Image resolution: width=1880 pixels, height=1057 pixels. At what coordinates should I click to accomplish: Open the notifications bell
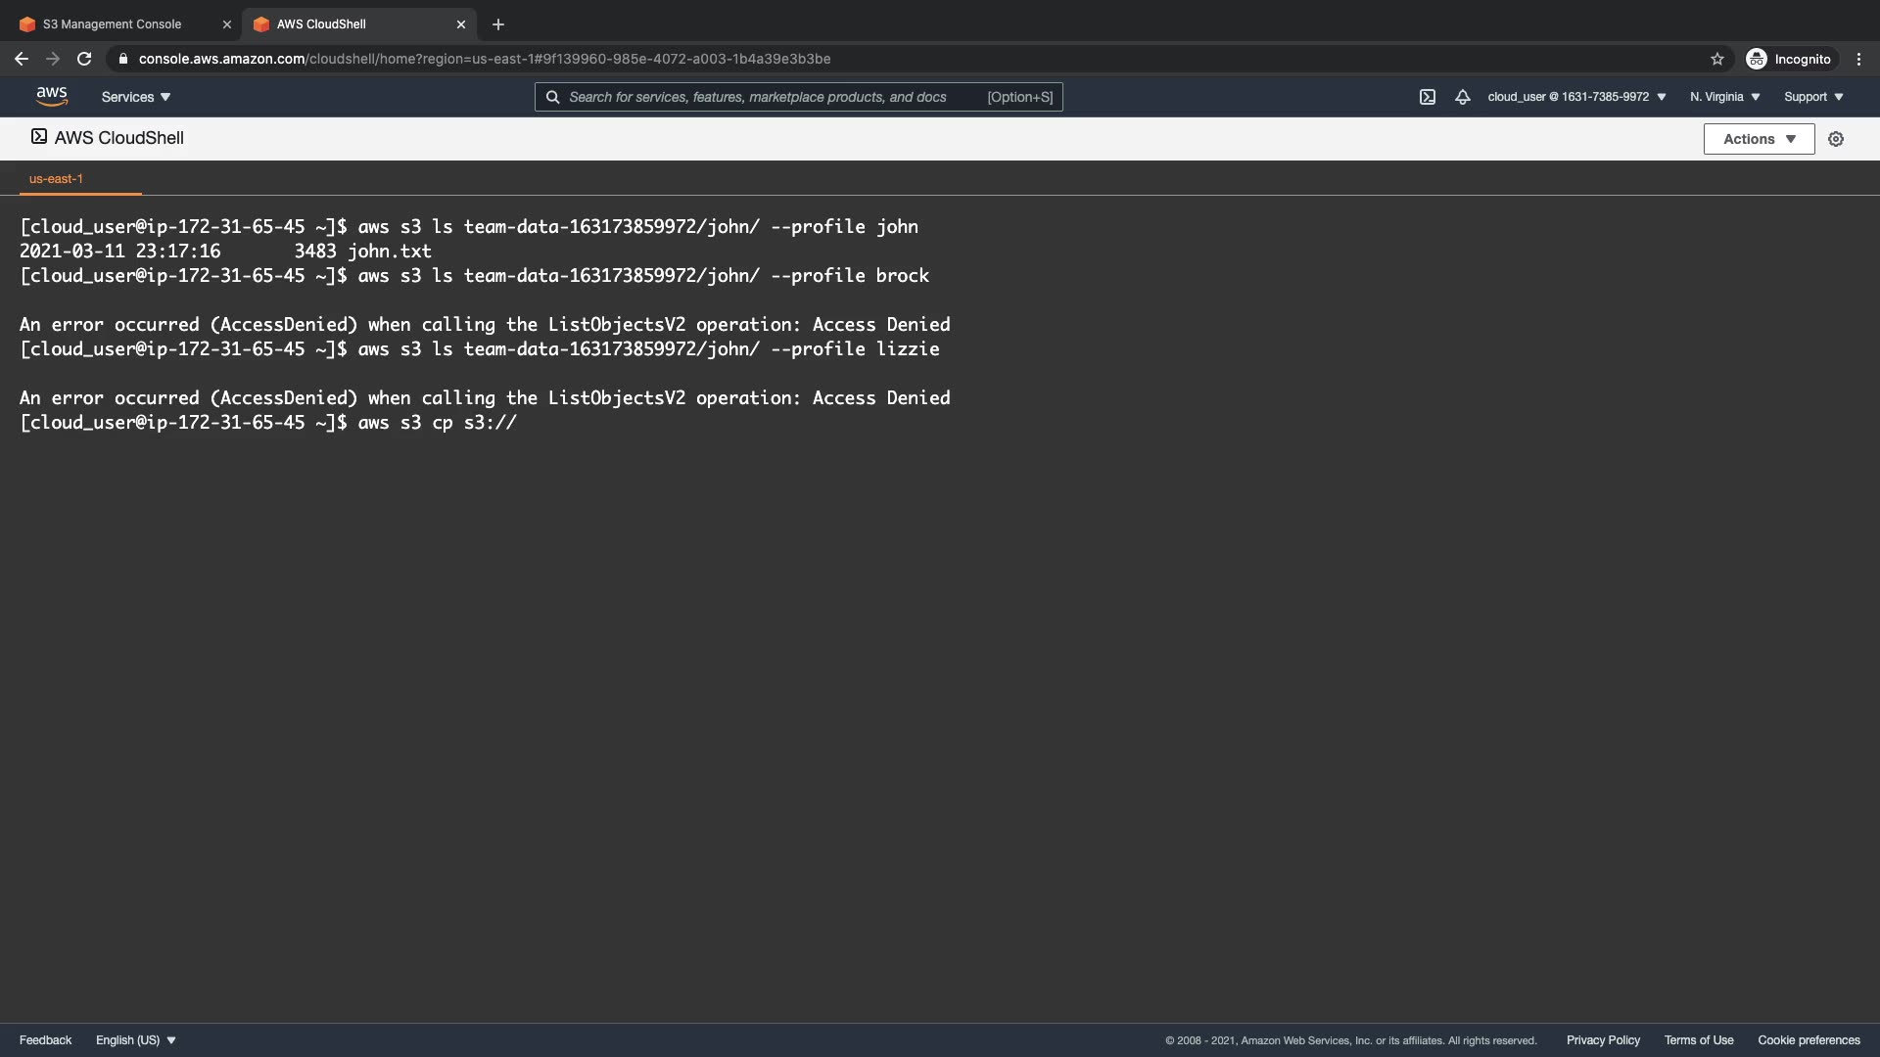coord(1462,97)
